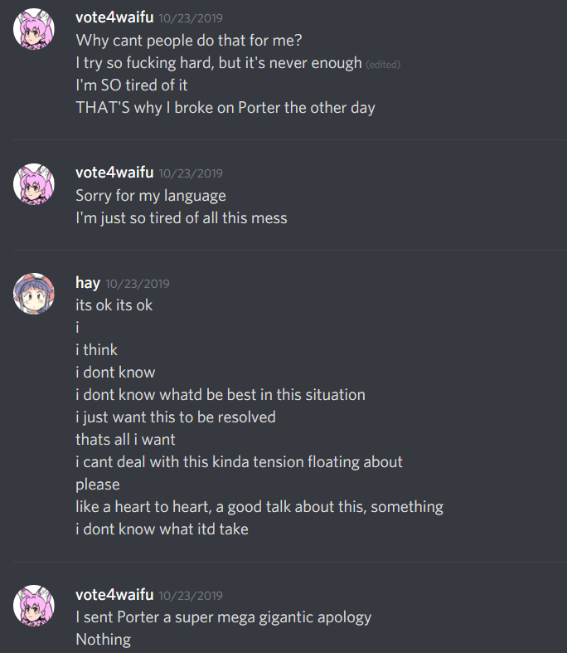567x653 pixels.
Task: Click the single-word "please" message
Action: (98, 485)
